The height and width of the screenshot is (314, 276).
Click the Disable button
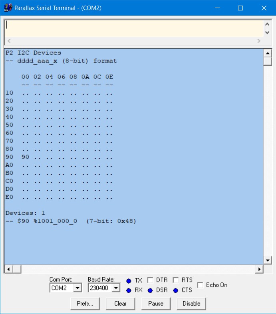[191, 304]
